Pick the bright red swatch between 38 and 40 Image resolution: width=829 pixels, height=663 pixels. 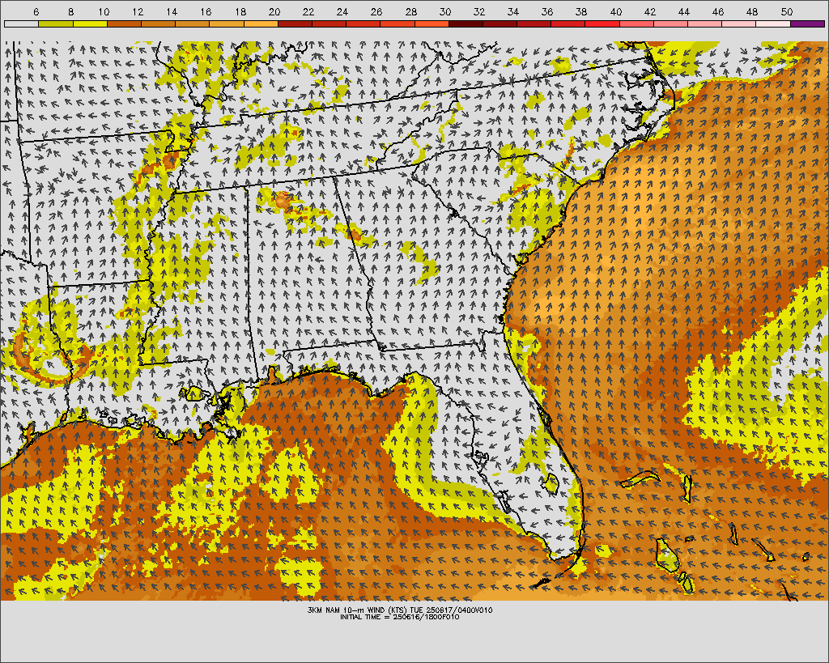(602, 23)
